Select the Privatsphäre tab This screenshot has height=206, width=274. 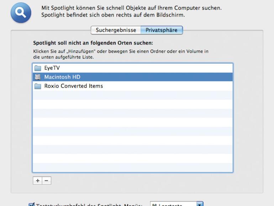click(162, 30)
